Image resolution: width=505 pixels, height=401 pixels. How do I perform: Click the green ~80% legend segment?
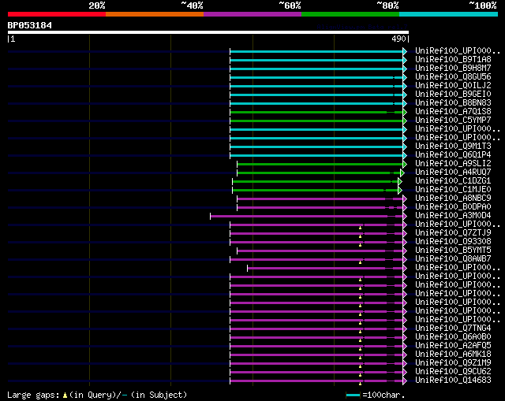pyautogui.click(x=350, y=14)
